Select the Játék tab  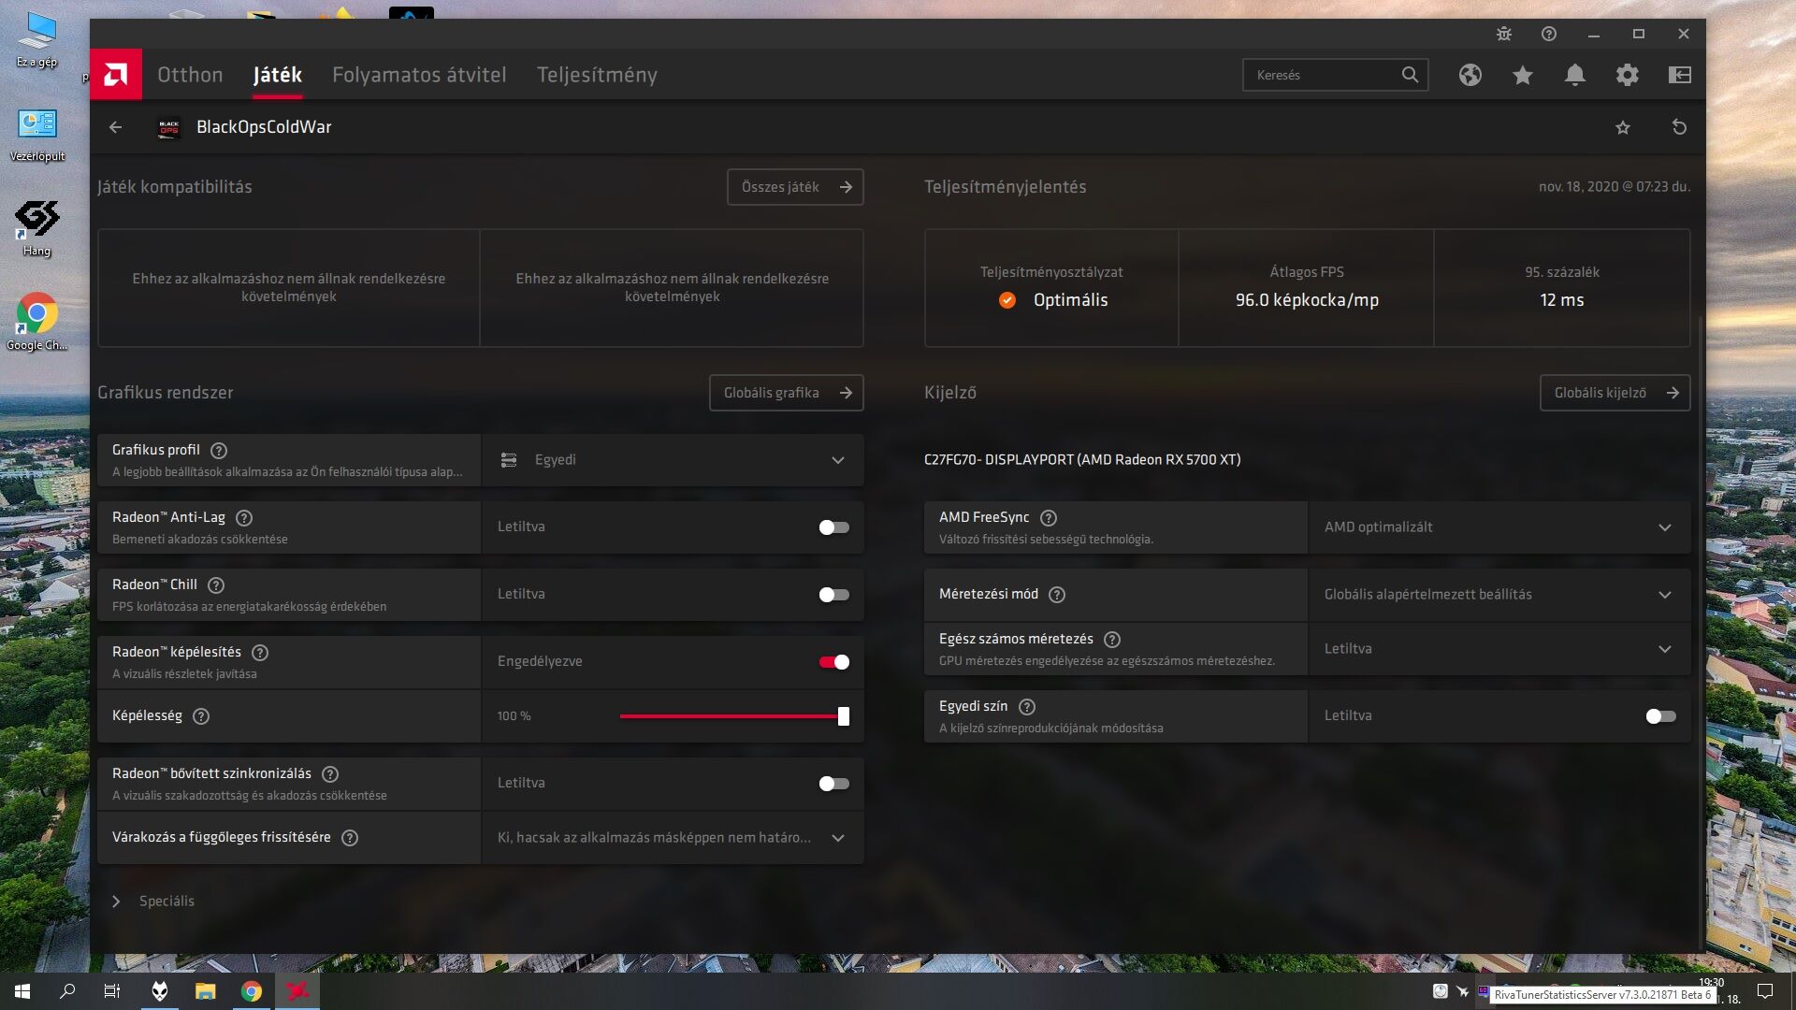278,75
